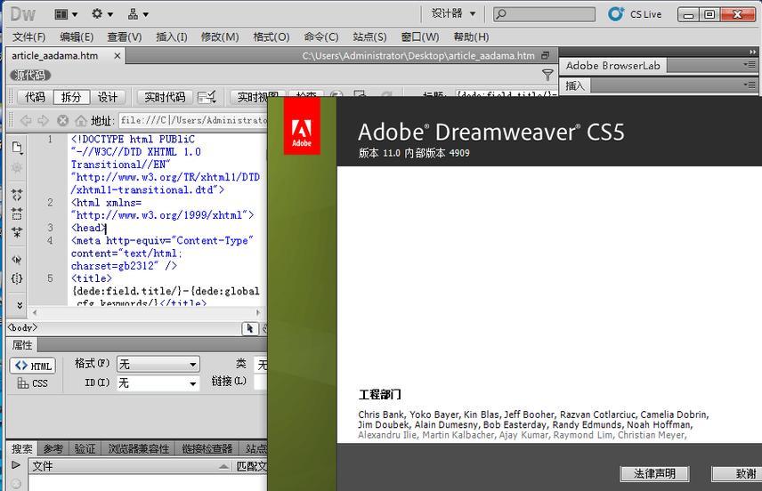This screenshot has width=762, height=491.
Task: Switch to Design (设计) view
Action: point(108,97)
